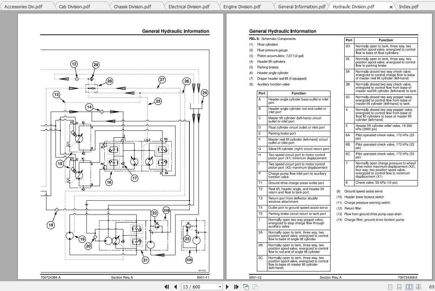The height and width of the screenshot is (291, 435).
Task: Open page history via dropdown arrow
Action: (219, 287)
